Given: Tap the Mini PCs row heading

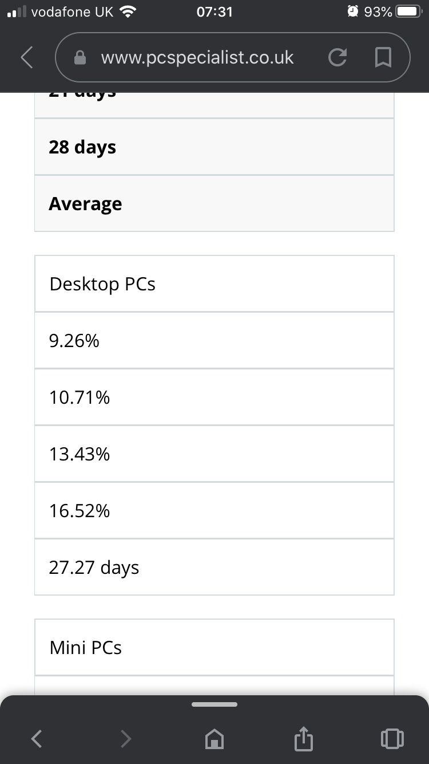Looking at the screenshot, I should pyautogui.click(x=214, y=647).
